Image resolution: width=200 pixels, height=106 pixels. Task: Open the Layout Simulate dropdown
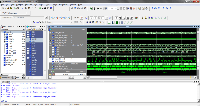tap(28, 13)
